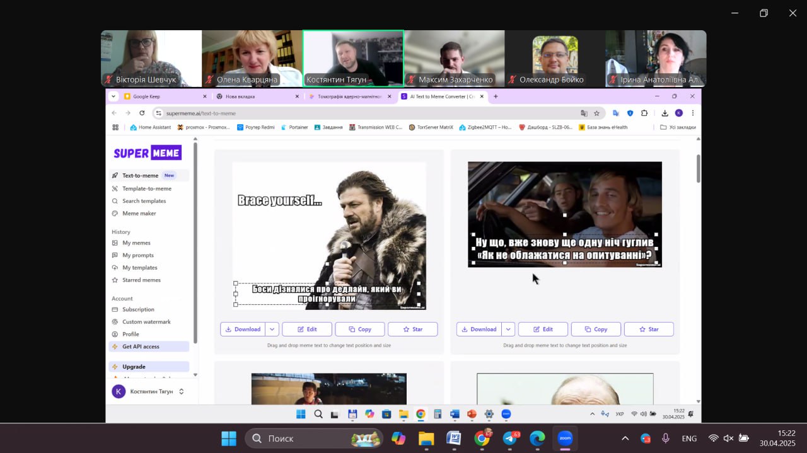
Task: Star the car meme on the right
Action: pos(649,329)
